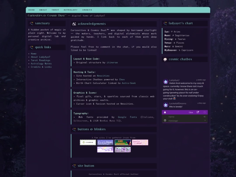Click the Mars: Gemini chart entry

click(x=174, y=46)
